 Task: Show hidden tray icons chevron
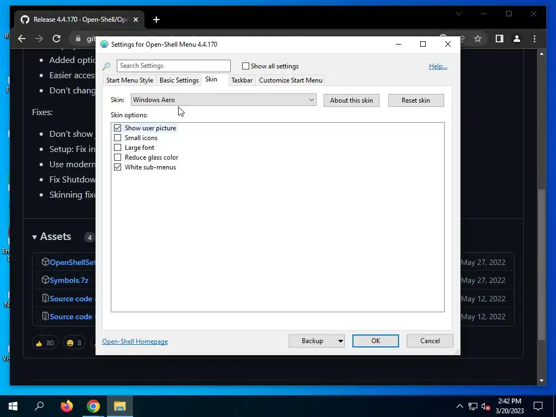459,406
